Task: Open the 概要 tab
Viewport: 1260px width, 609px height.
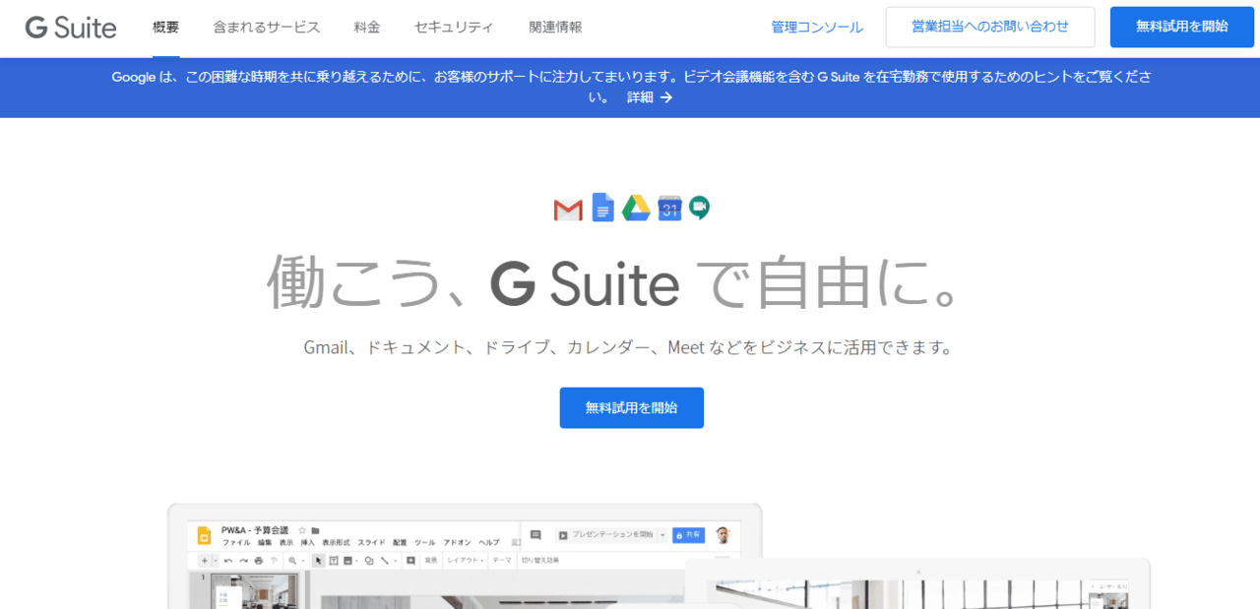Action: [166, 28]
